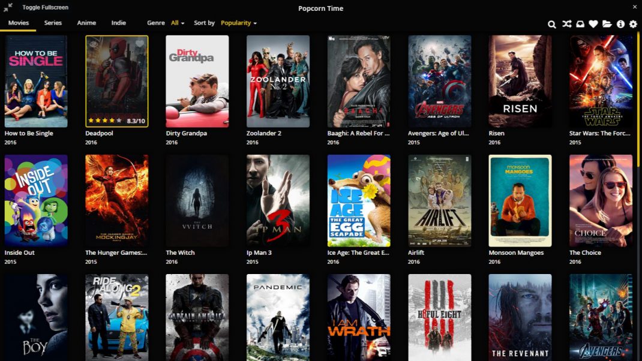642x361 pixels.
Task: Click the shuffle random movie icon
Action: 566,24
